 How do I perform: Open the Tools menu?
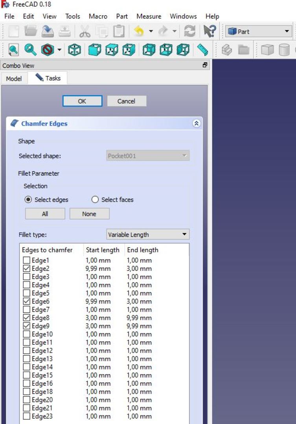[73, 16]
